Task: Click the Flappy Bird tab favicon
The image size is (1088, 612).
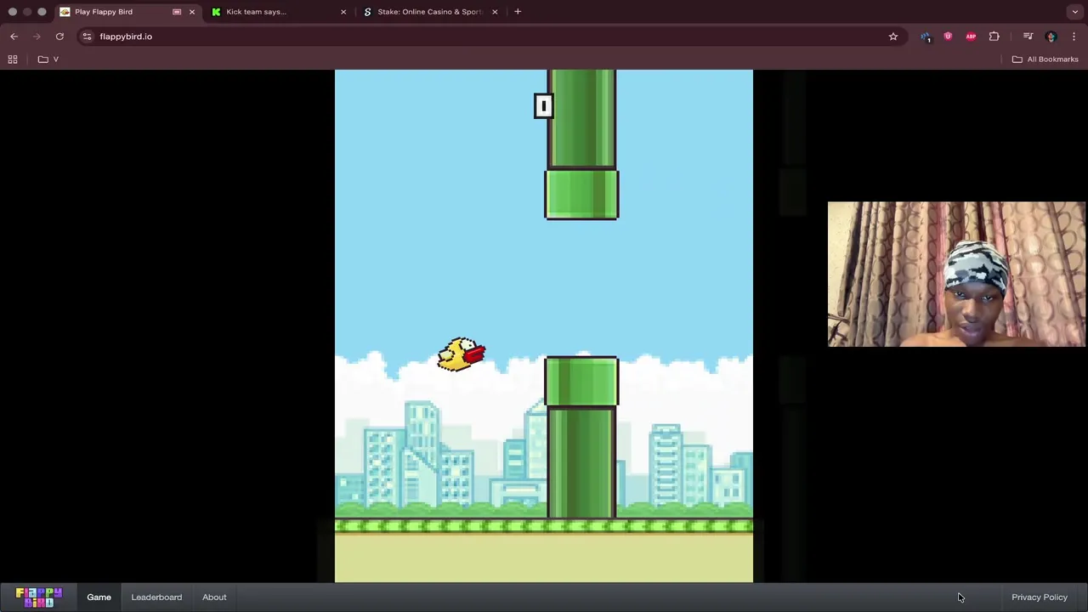Action: pos(65,12)
